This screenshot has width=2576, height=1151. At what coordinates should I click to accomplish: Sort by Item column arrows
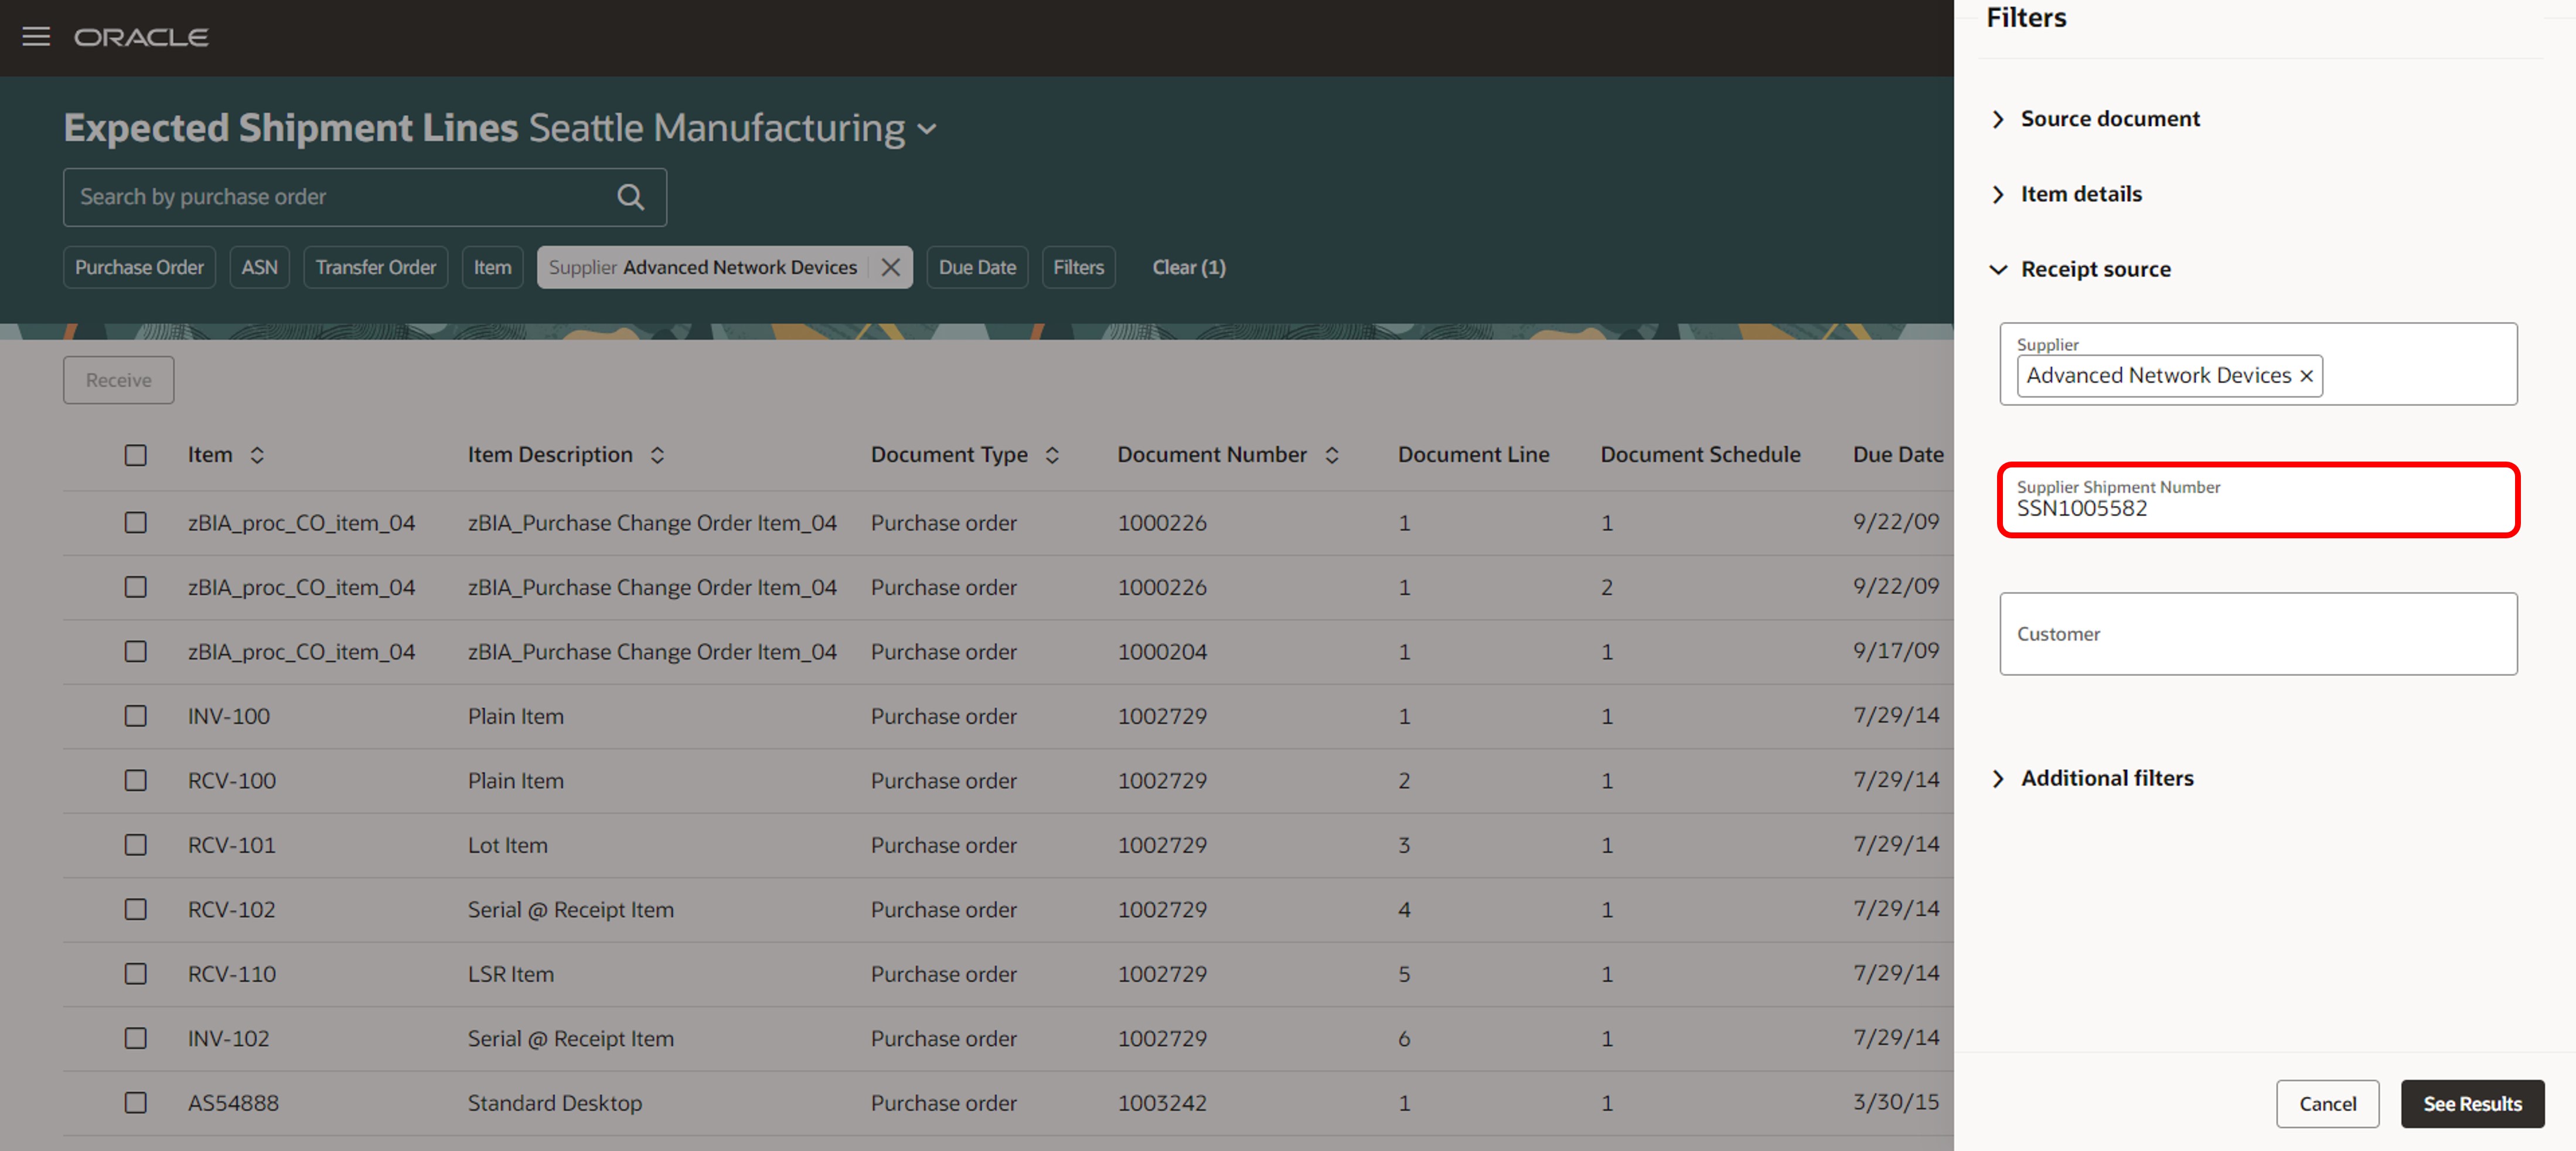coord(257,455)
